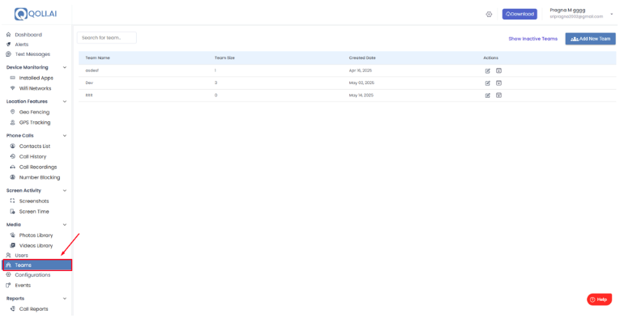Focus the Search for team field
This screenshot has height=318, width=620.
pos(107,38)
